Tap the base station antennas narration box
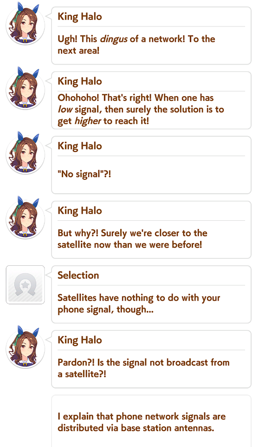 tap(151, 421)
